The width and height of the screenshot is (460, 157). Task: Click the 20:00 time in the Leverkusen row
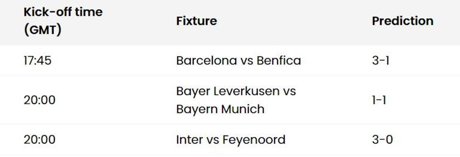coord(39,100)
